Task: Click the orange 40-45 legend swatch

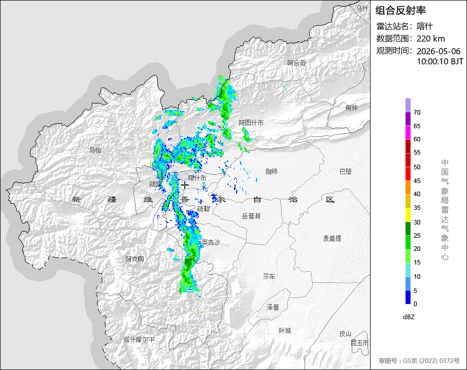Action: [x=408, y=187]
